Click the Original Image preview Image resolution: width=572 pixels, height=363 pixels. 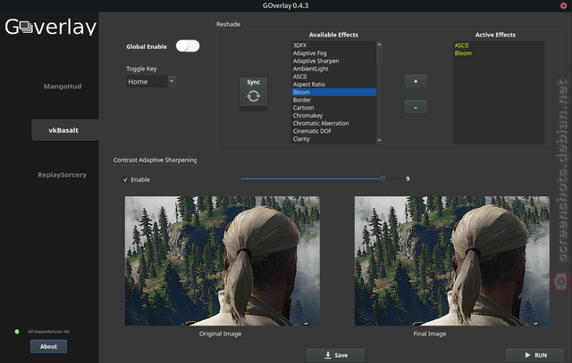[223, 260]
